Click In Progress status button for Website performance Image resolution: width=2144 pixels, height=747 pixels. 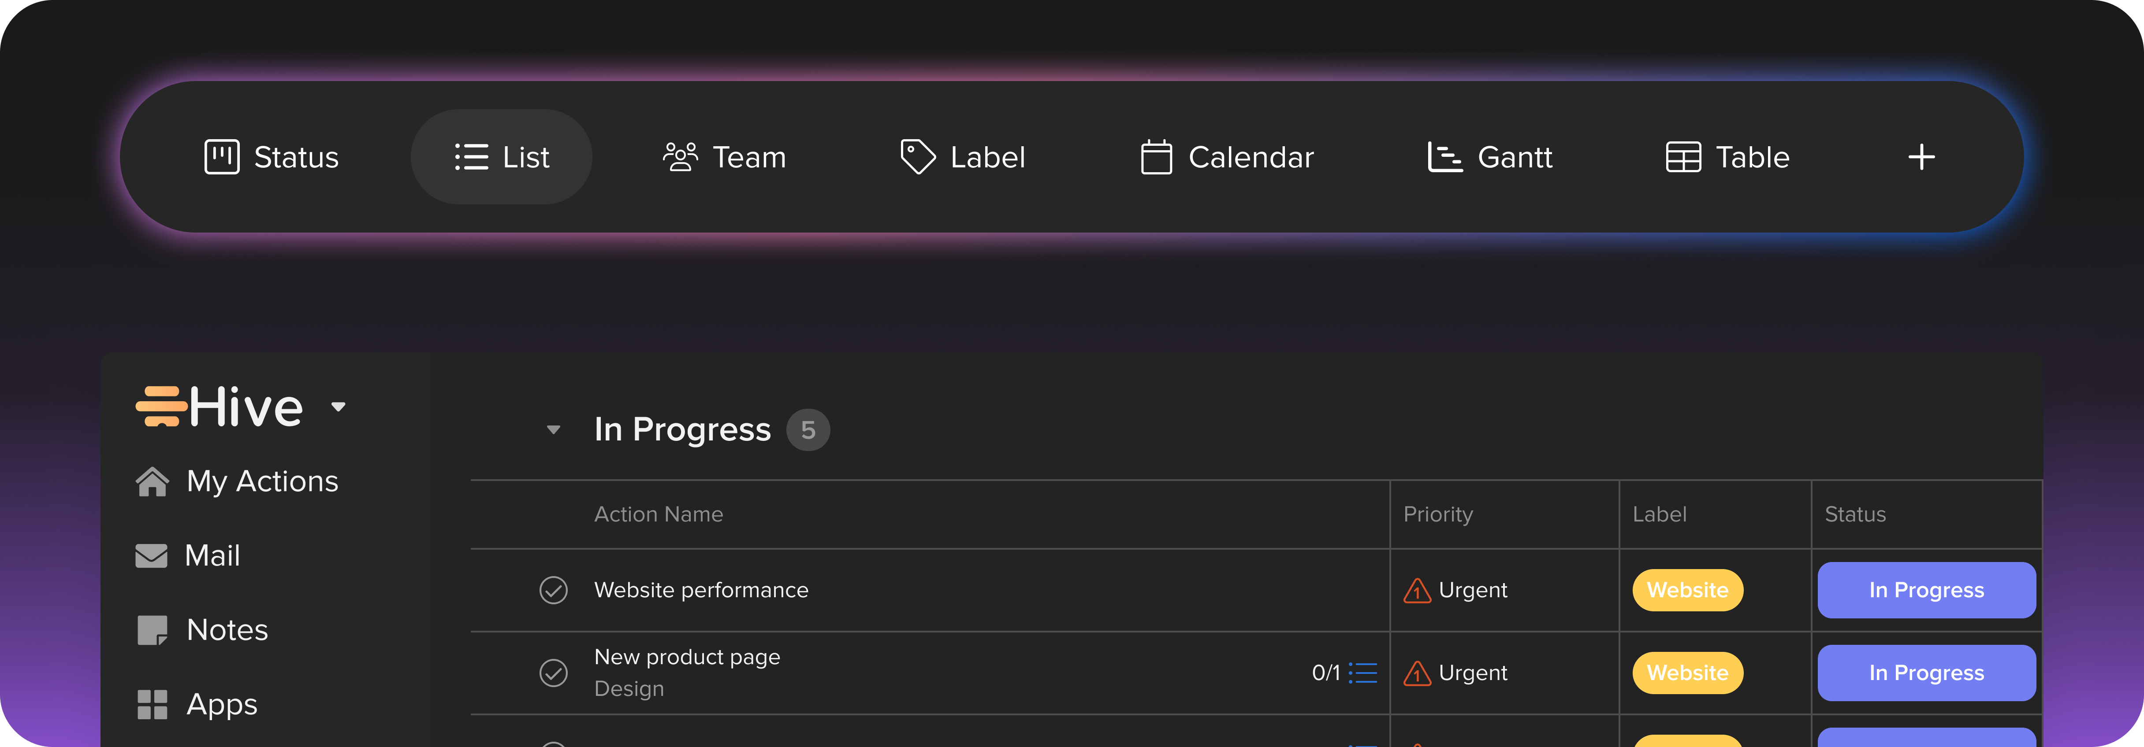(1927, 591)
